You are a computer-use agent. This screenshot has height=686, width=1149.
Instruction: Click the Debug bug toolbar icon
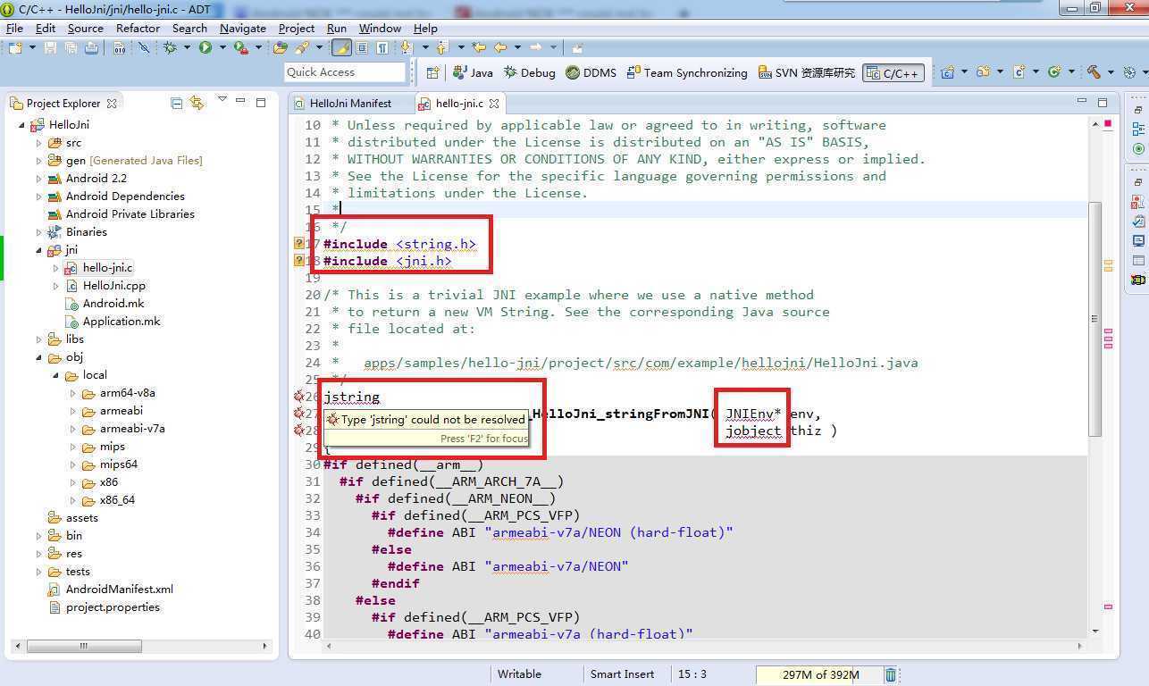click(x=170, y=47)
